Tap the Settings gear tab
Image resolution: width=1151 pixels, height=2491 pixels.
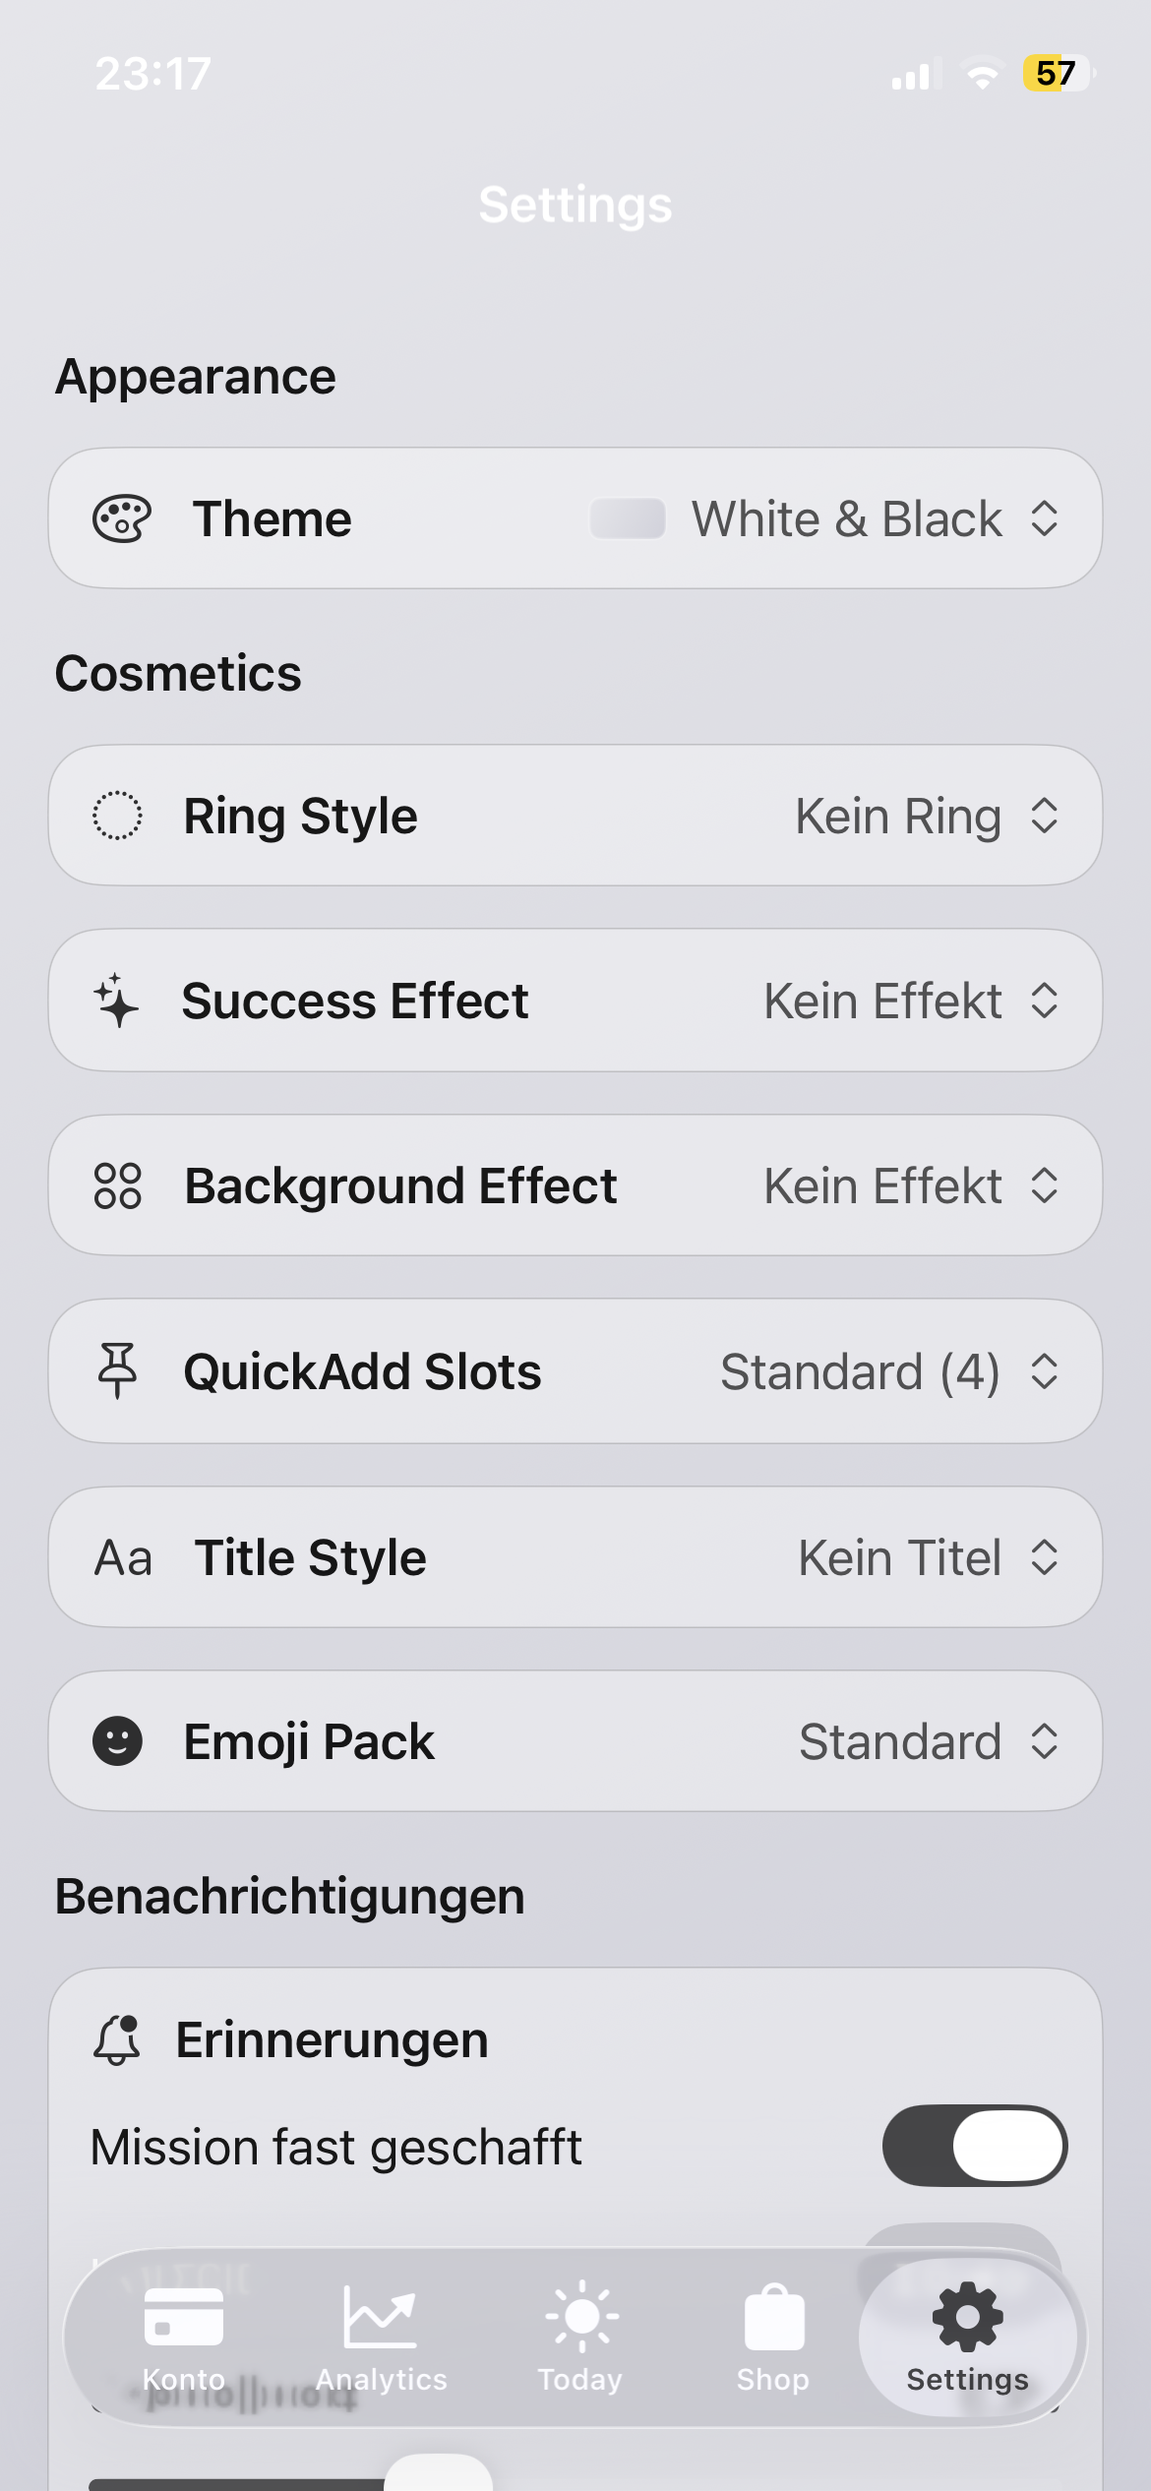[967, 2338]
